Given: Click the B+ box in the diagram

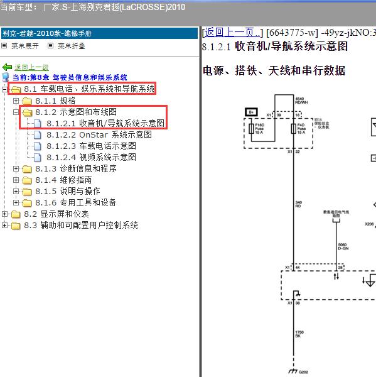Looking at the screenshot, I should click(x=251, y=112).
